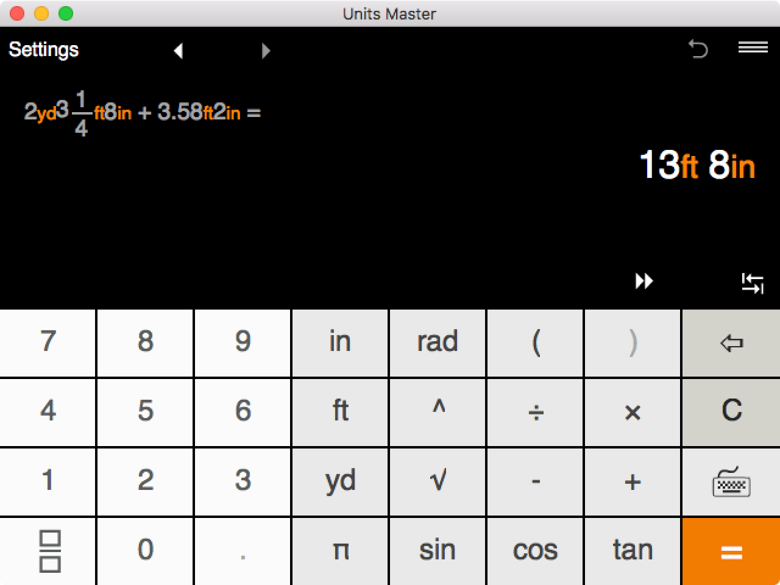Viewport: 780px width, 585px height.
Task: Tap digit 1 key
Action: [48, 482]
